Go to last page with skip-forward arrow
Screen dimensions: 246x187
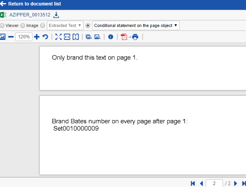tap(244, 183)
